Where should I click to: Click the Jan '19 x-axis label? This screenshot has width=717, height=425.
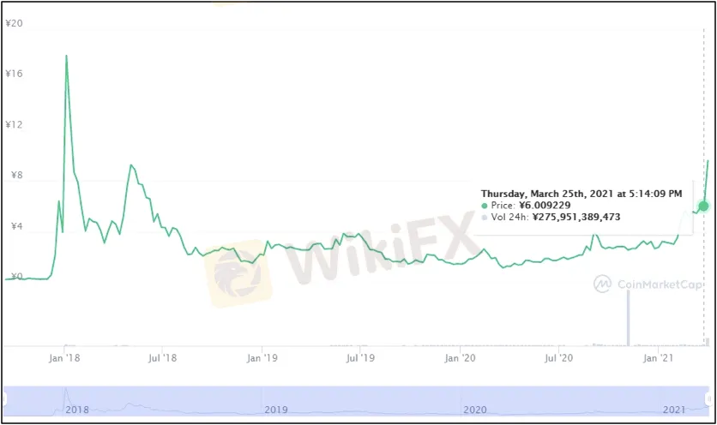point(262,356)
